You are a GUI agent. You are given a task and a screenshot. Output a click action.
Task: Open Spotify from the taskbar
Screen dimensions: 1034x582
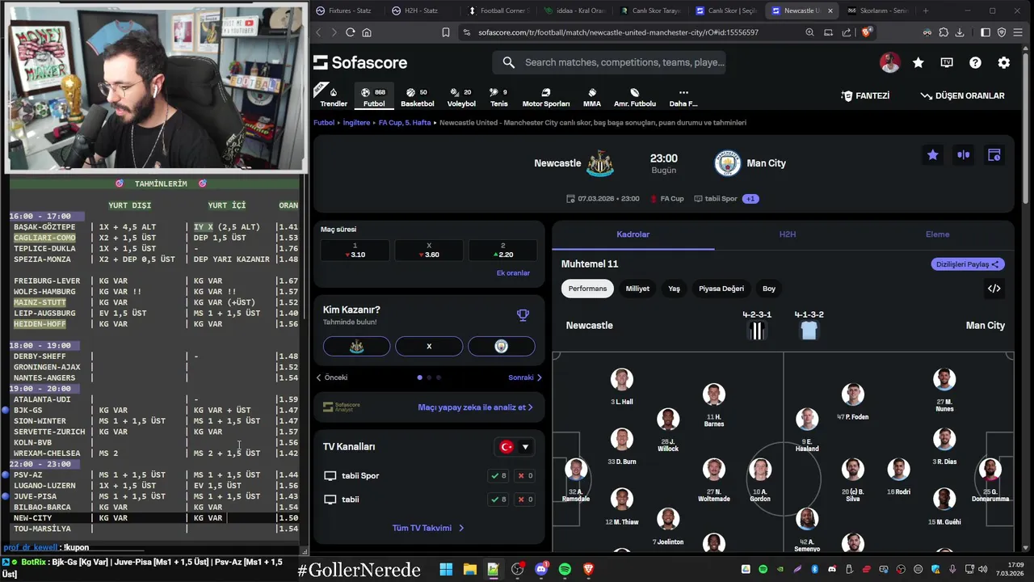565,570
